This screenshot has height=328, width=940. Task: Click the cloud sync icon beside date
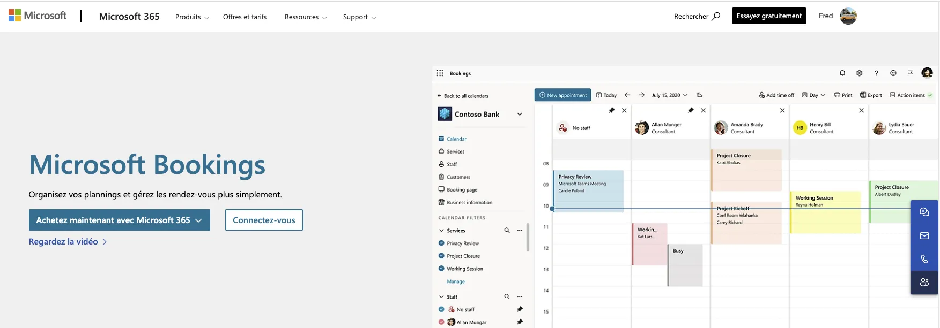[x=699, y=95]
